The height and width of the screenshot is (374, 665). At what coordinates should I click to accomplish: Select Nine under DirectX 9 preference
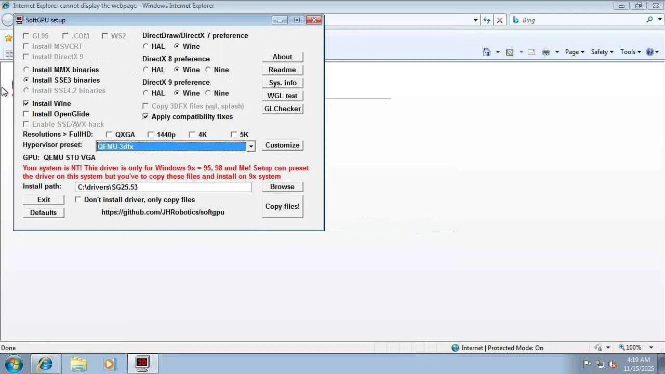[208, 93]
